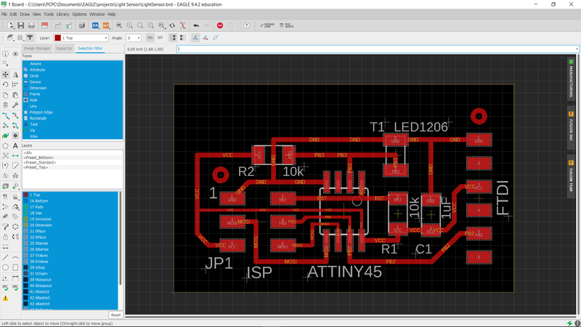Open the File menu
Image resolution: width=581 pixels, height=327 pixels.
(x=4, y=14)
